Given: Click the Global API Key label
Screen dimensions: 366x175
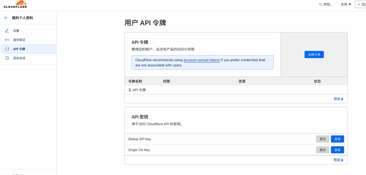Looking at the screenshot, I should (140, 139).
